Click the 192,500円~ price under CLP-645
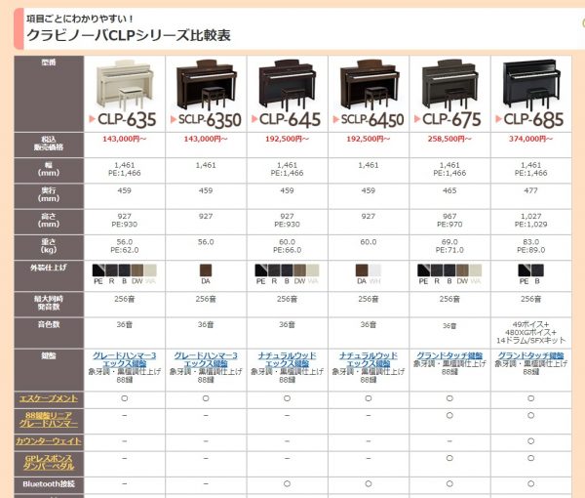This screenshot has height=498, width=585. pyautogui.click(x=287, y=139)
